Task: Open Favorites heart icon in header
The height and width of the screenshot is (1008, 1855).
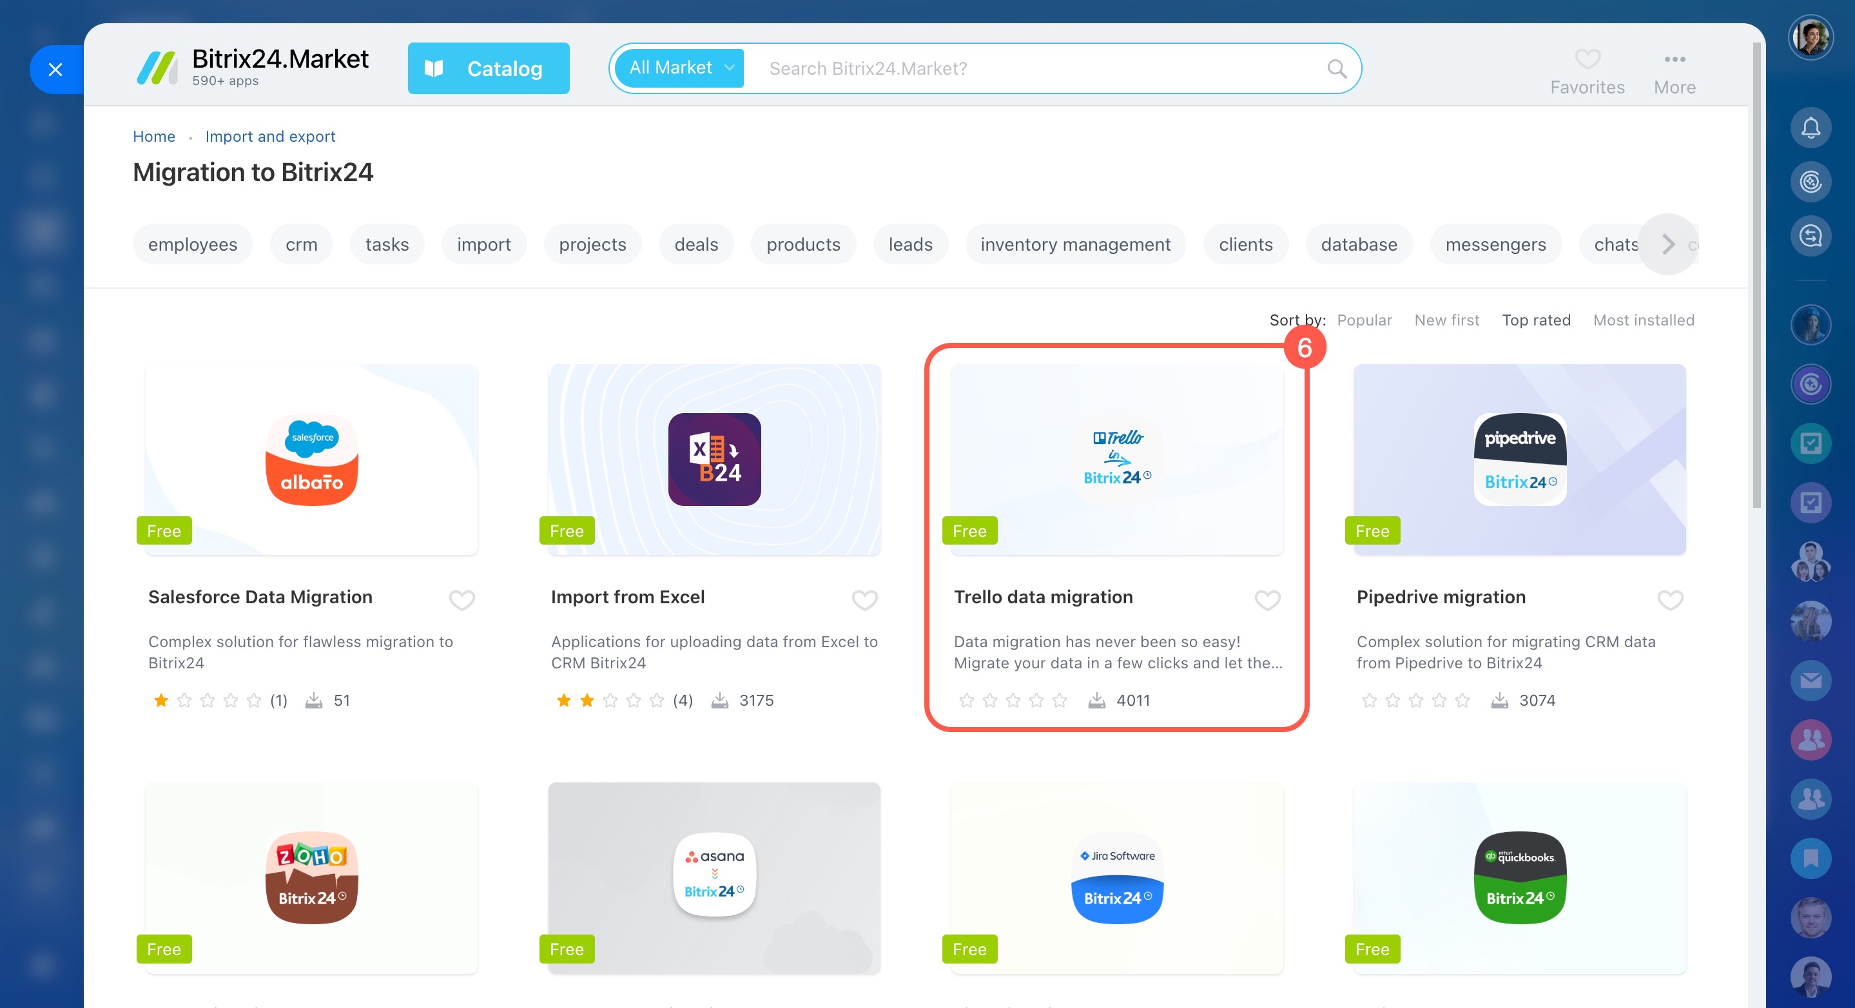Action: coord(1587,59)
